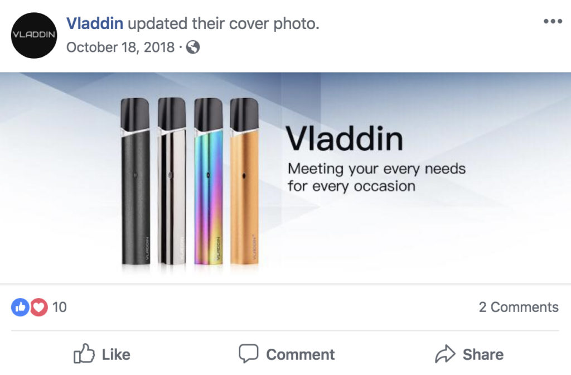Click the Vladdin page name link

coord(95,23)
